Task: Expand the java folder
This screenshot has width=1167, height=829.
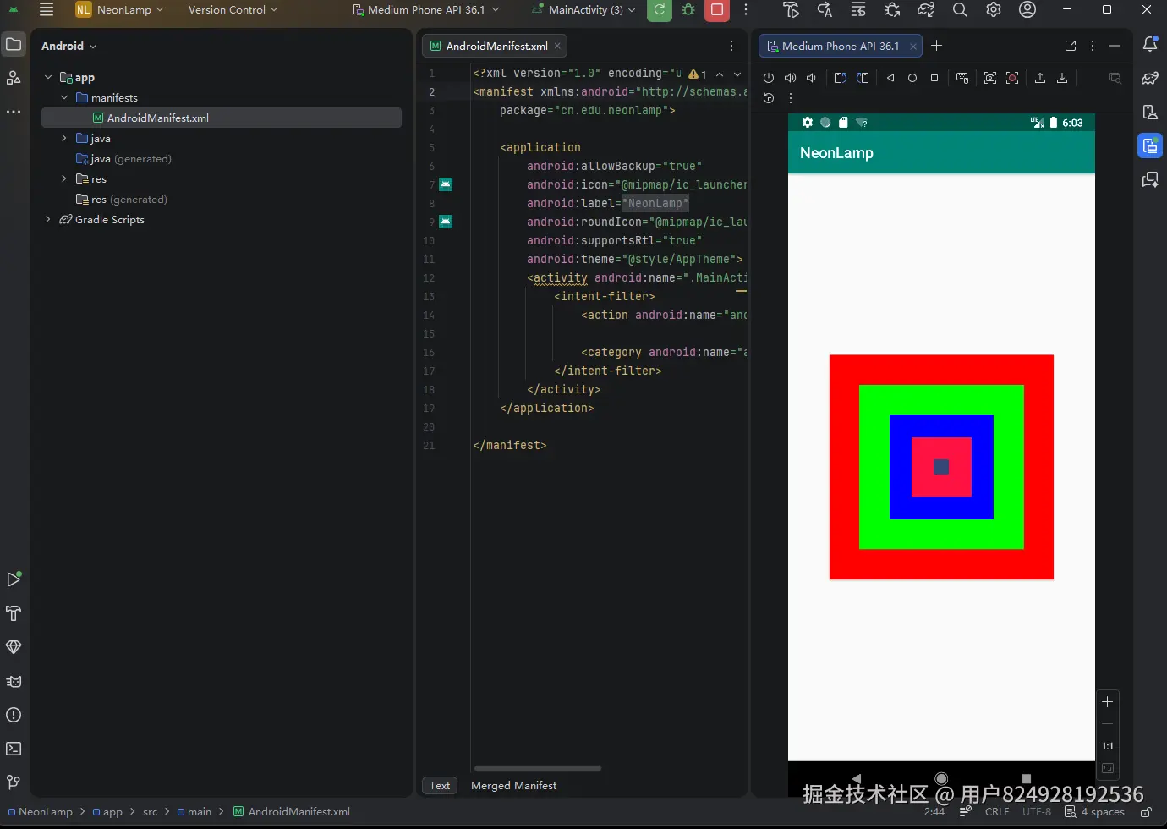Action: tap(64, 138)
